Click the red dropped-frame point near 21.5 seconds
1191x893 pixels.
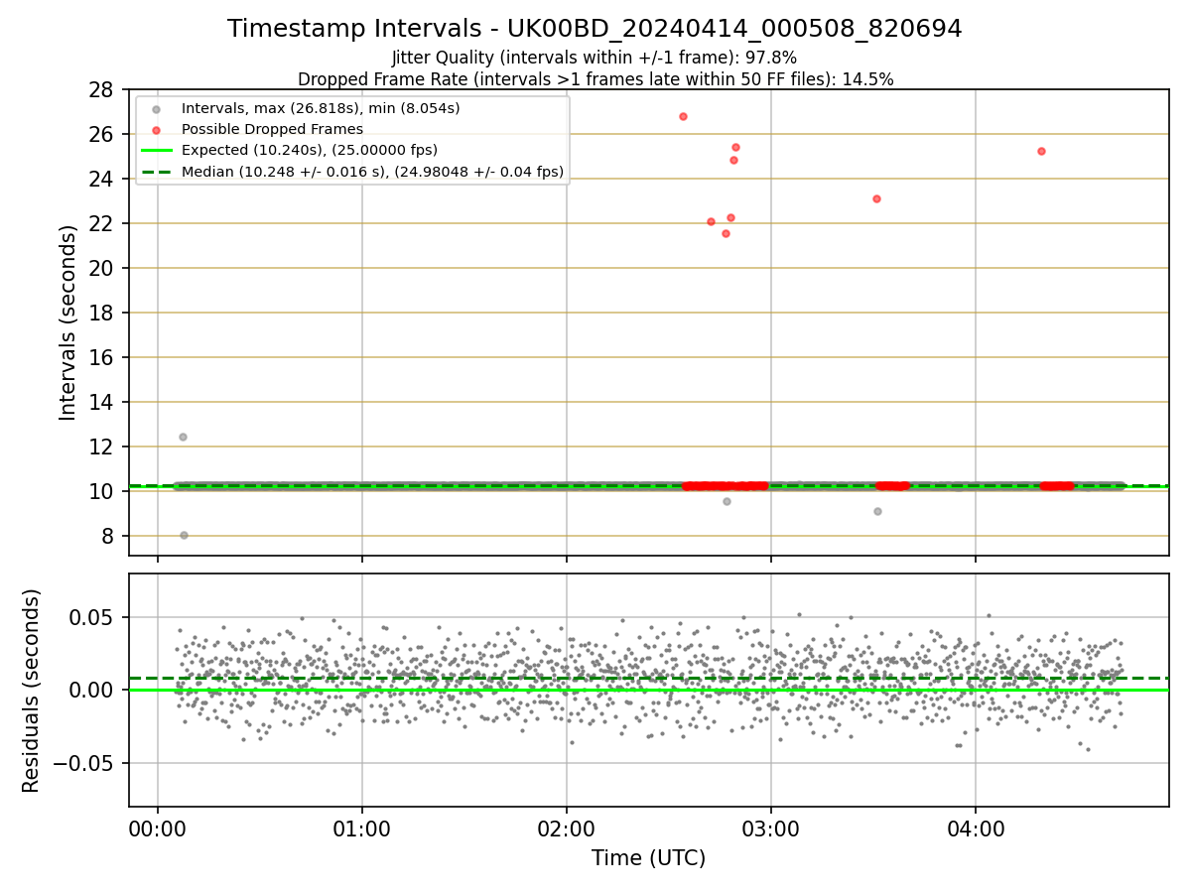(726, 233)
